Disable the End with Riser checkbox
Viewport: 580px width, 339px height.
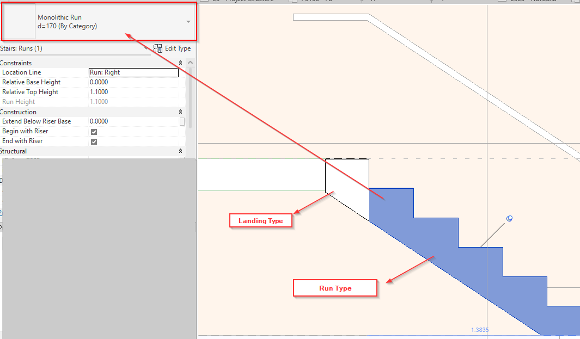coord(94,141)
